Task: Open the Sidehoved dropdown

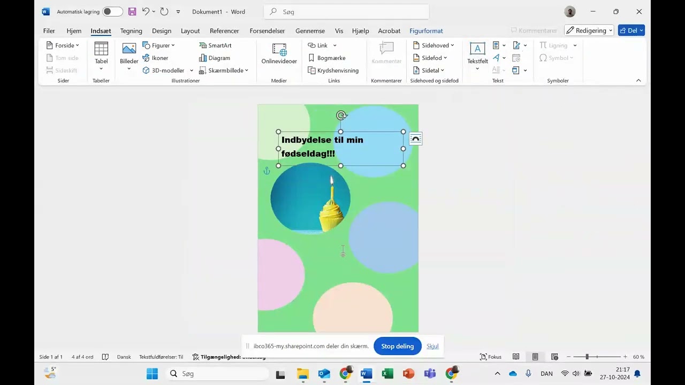Action: (433, 45)
